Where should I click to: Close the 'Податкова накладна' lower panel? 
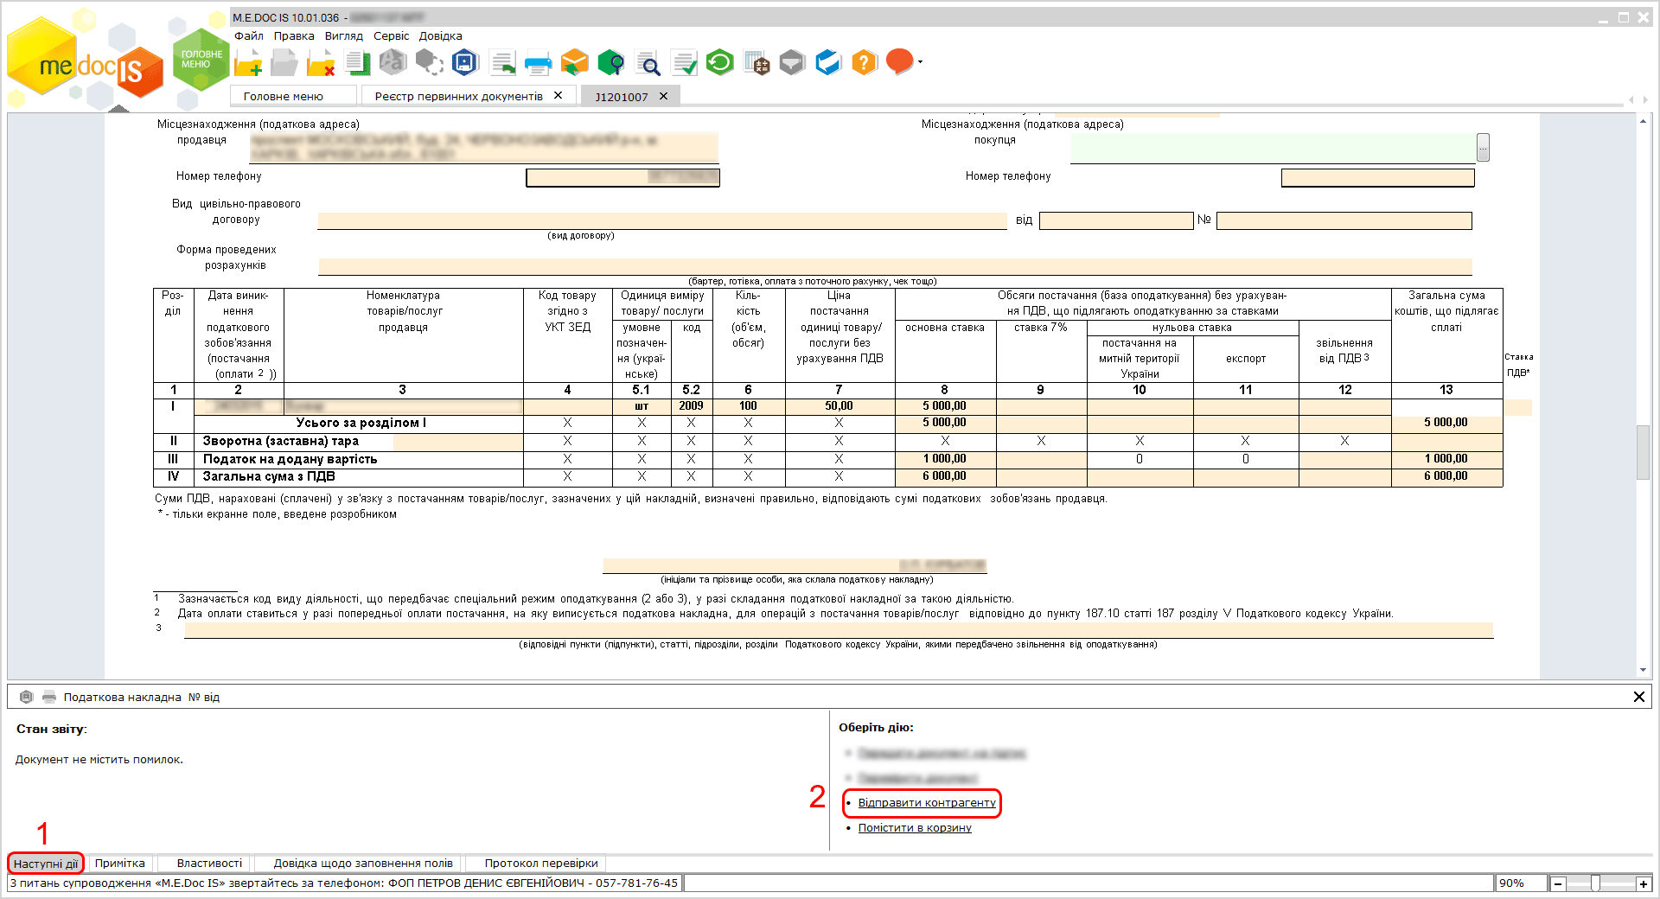point(1638,697)
